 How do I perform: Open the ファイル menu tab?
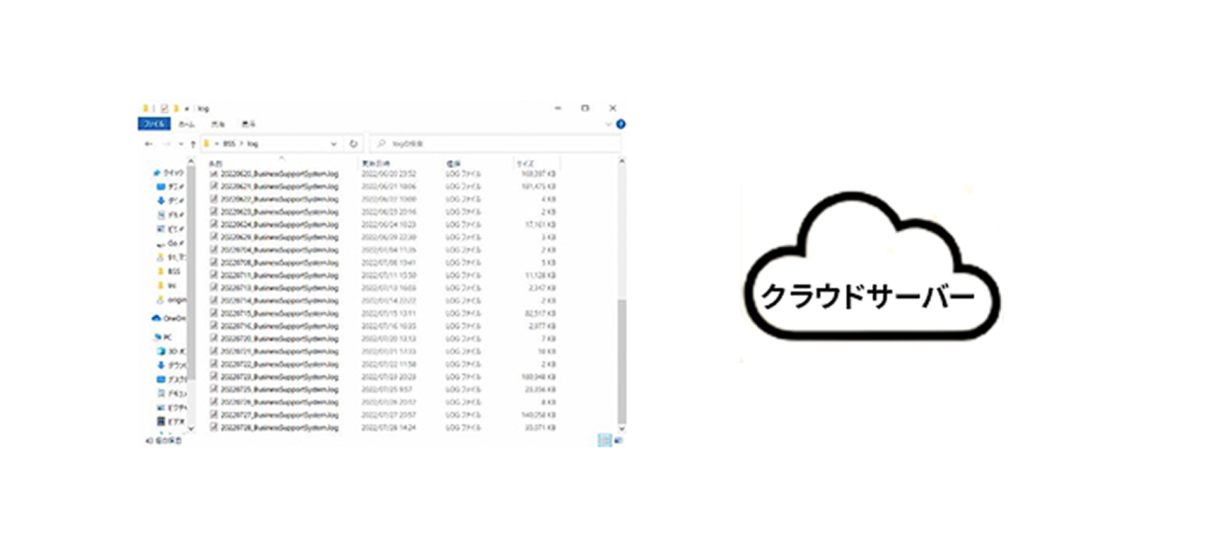pos(154,124)
